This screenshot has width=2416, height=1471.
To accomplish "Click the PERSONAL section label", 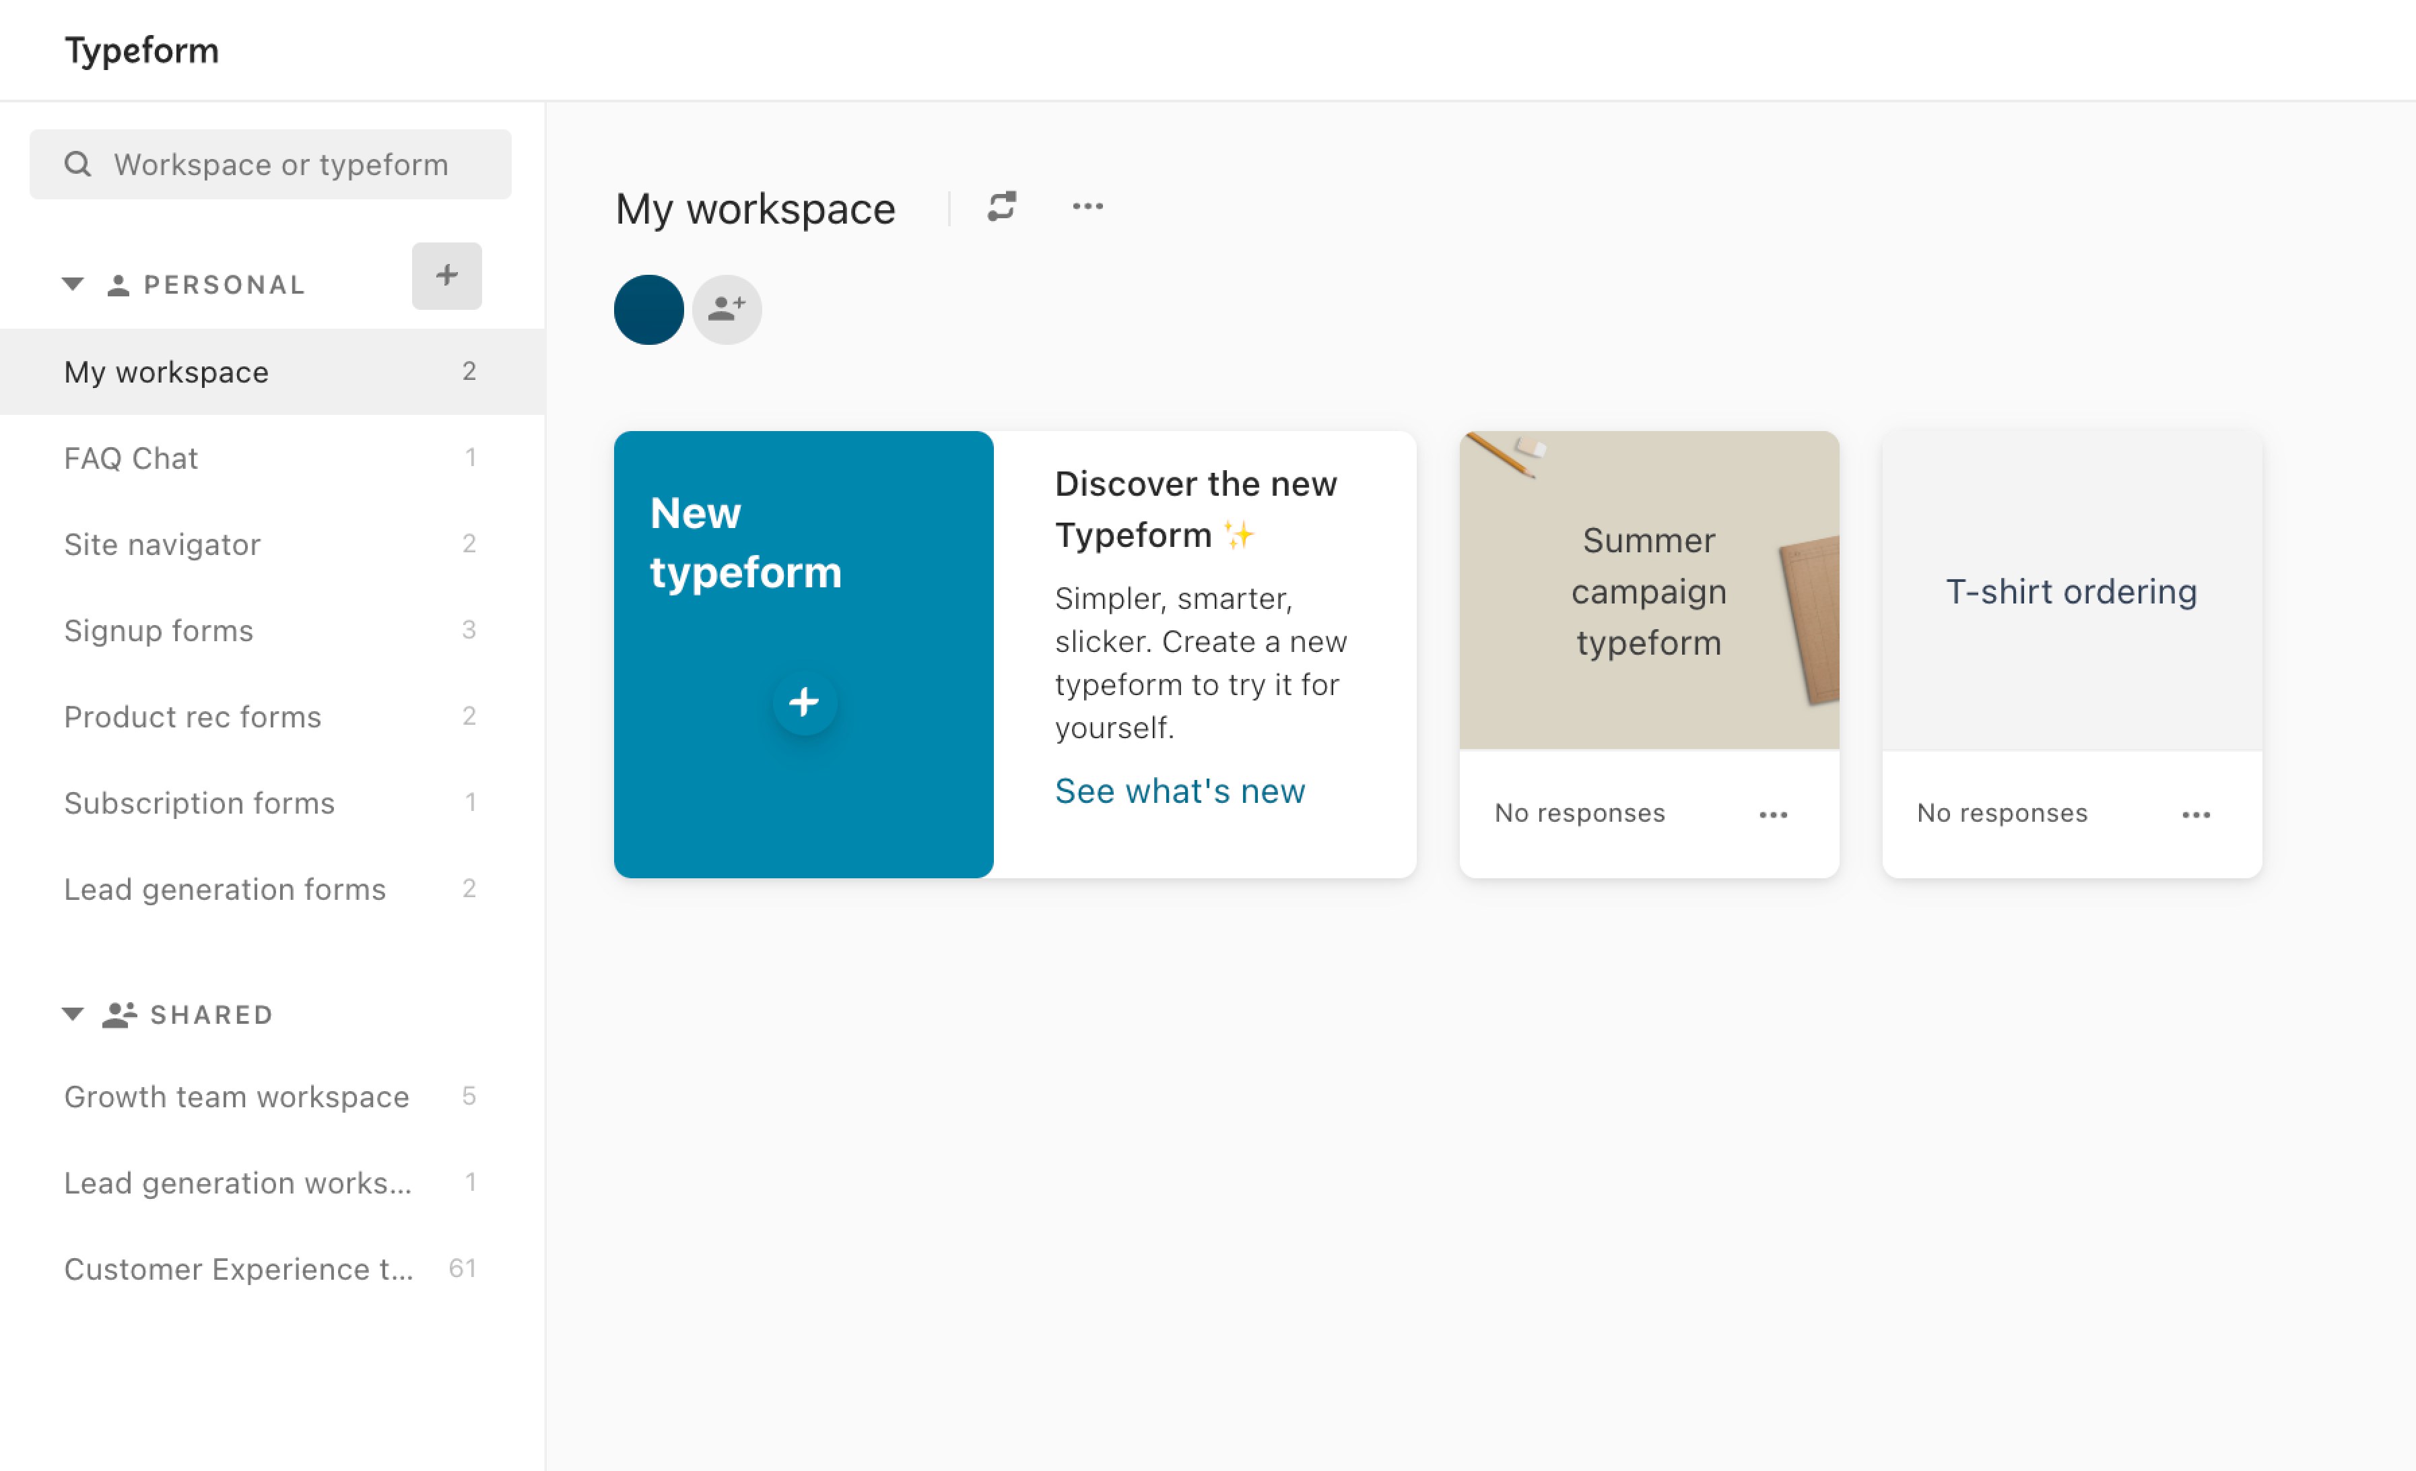I will (x=224, y=284).
